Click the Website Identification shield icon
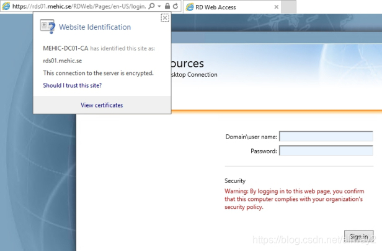The image size is (382, 251). 47,27
